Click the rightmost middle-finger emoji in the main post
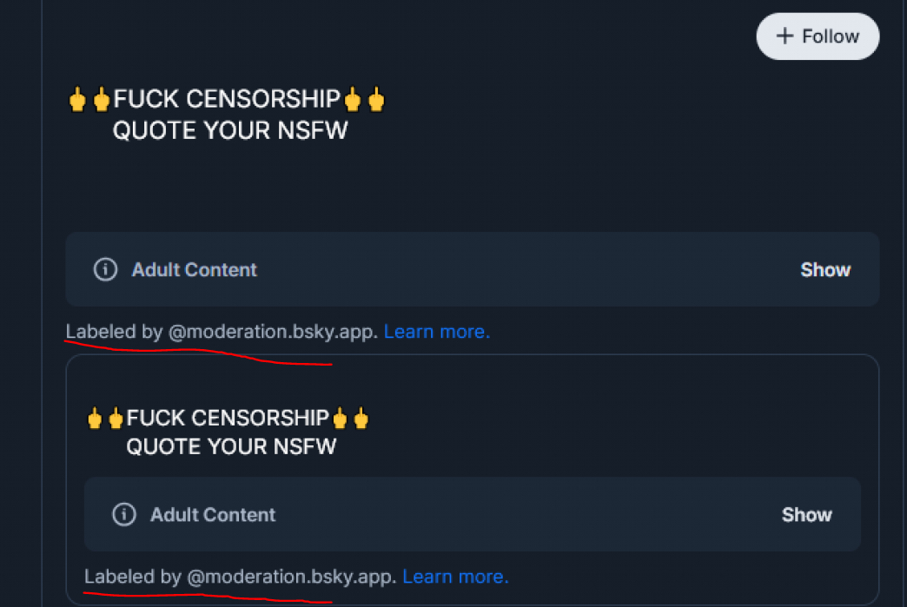Viewport: 907px width, 607px height. tap(375, 100)
